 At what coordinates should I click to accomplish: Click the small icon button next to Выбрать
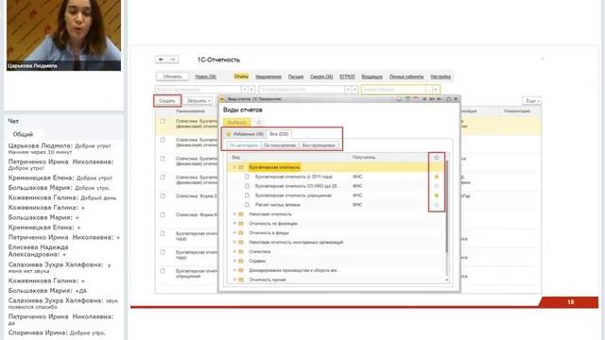point(259,122)
